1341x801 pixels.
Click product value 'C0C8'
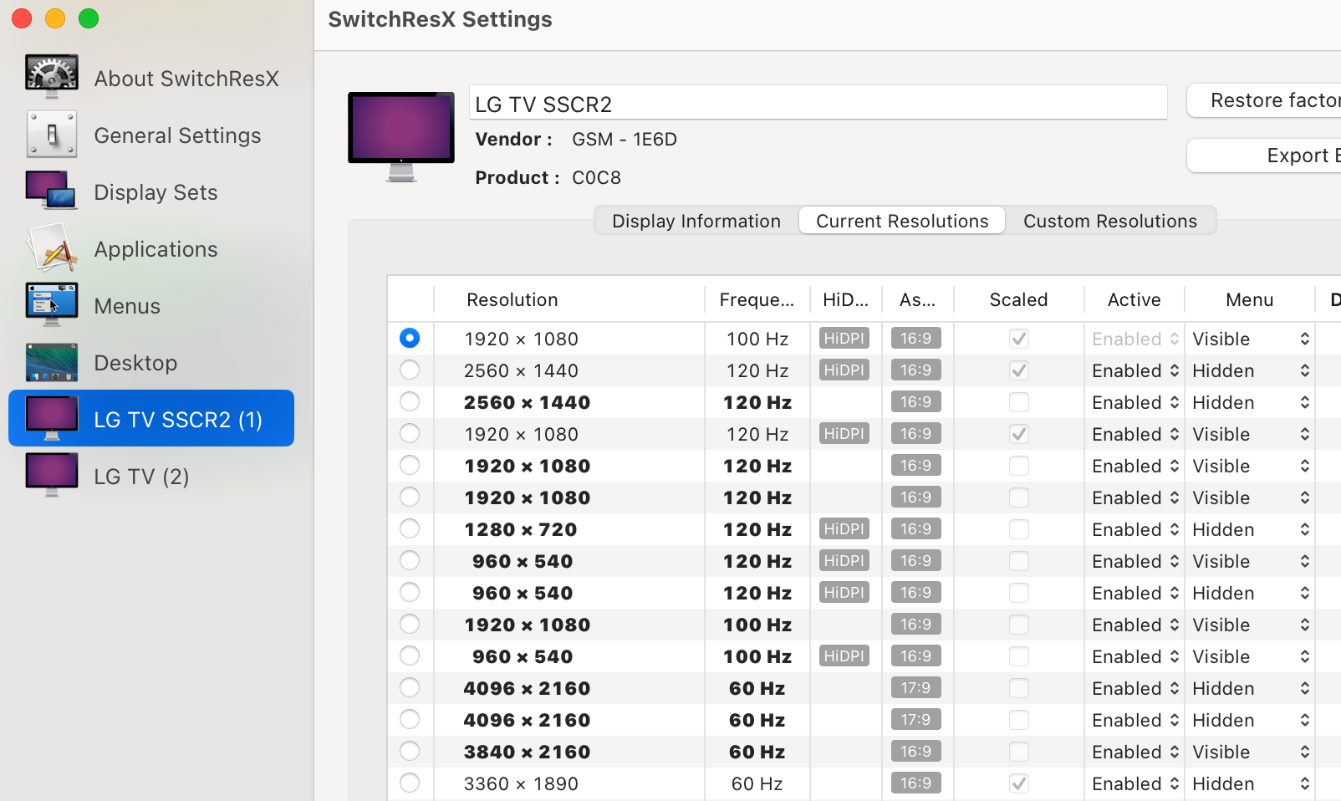point(597,178)
